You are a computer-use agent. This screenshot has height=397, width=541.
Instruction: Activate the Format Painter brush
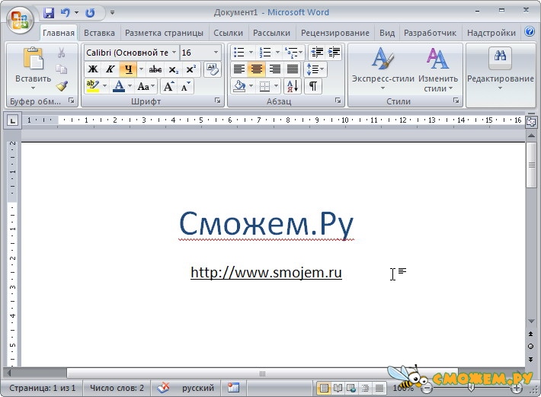62,86
